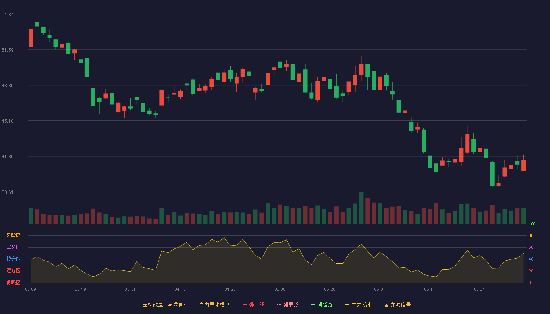Click the 41.86 price axis label

point(8,157)
